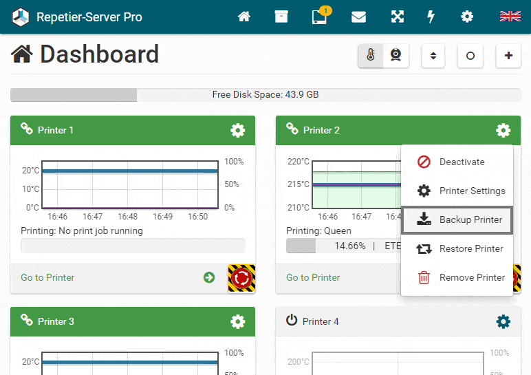Open the home icon in top navigation
The width and height of the screenshot is (531, 375).
pyautogui.click(x=243, y=17)
